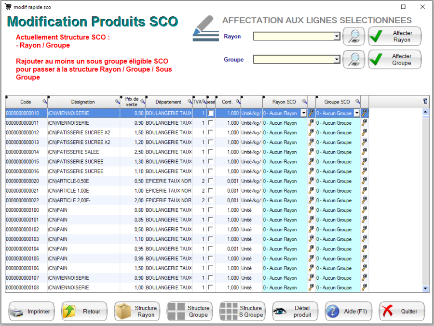Sort by the Département column header
The image size is (434, 326).
point(168,102)
